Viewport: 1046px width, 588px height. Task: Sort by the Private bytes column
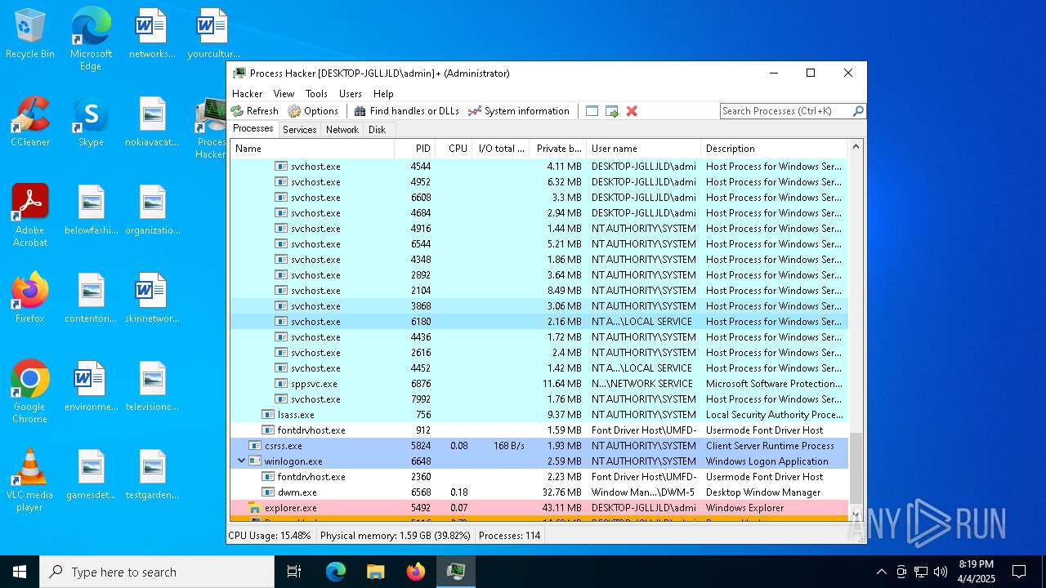pyautogui.click(x=558, y=149)
